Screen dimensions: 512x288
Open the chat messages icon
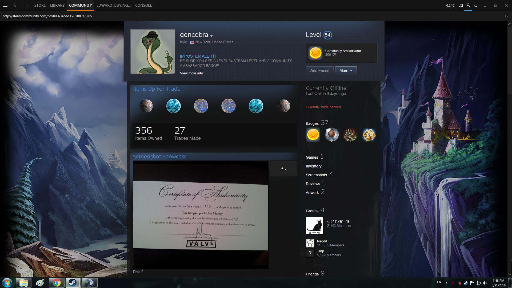point(461,5)
